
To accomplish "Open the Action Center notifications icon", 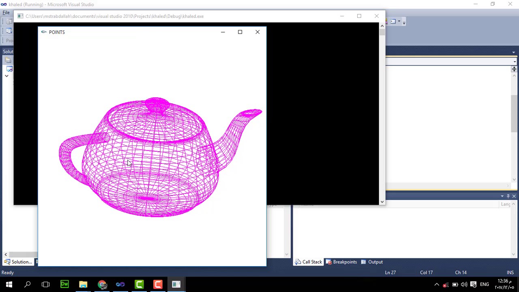I will [x=473, y=284].
